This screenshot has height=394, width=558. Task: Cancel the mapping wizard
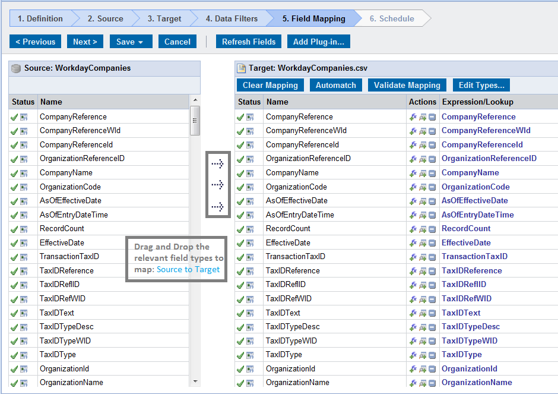coord(177,42)
